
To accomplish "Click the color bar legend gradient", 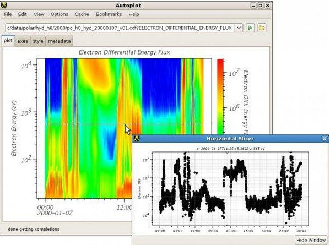I will (220, 97).
